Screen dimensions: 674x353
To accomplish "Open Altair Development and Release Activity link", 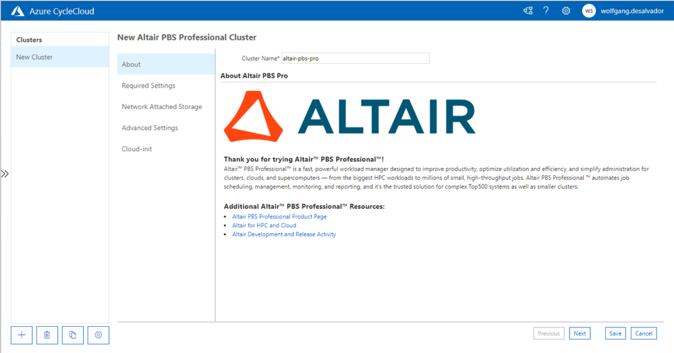I will [284, 234].
